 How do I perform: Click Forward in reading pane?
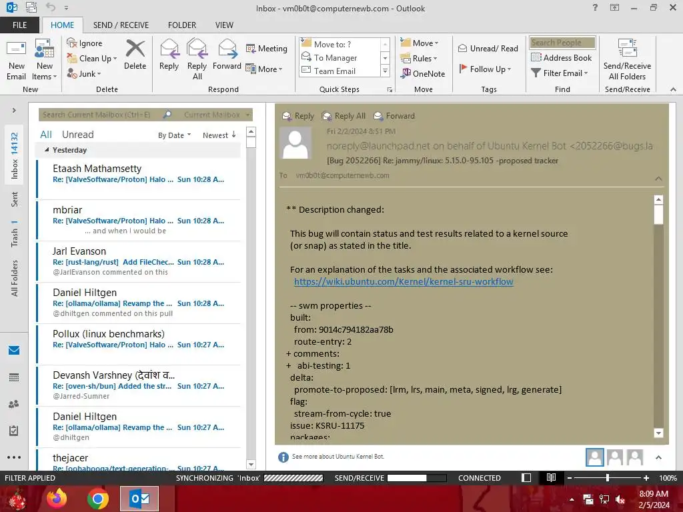pos(394,116)
